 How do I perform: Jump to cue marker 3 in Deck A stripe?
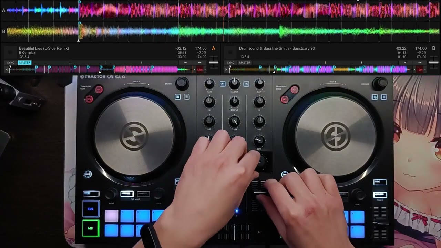pos(49,67)
